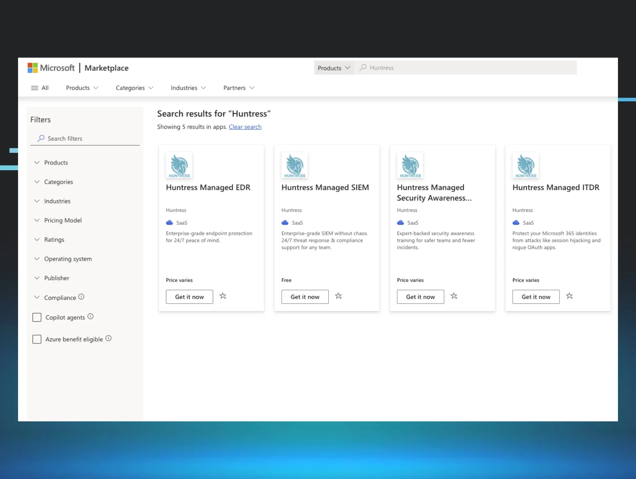Enable the Copilot agents checkbox
The image size is (636, 479).
[37, 317]
